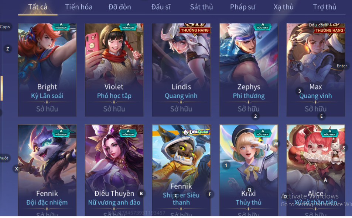
Task: Open Lindis Quang vinh skin card
Action: pos(181,70)
